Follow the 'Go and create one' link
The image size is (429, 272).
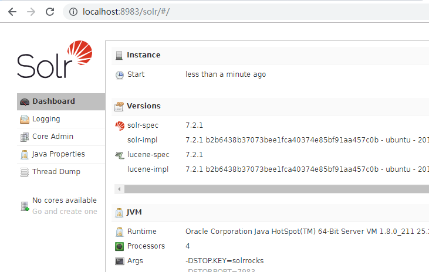click(65, 212)
